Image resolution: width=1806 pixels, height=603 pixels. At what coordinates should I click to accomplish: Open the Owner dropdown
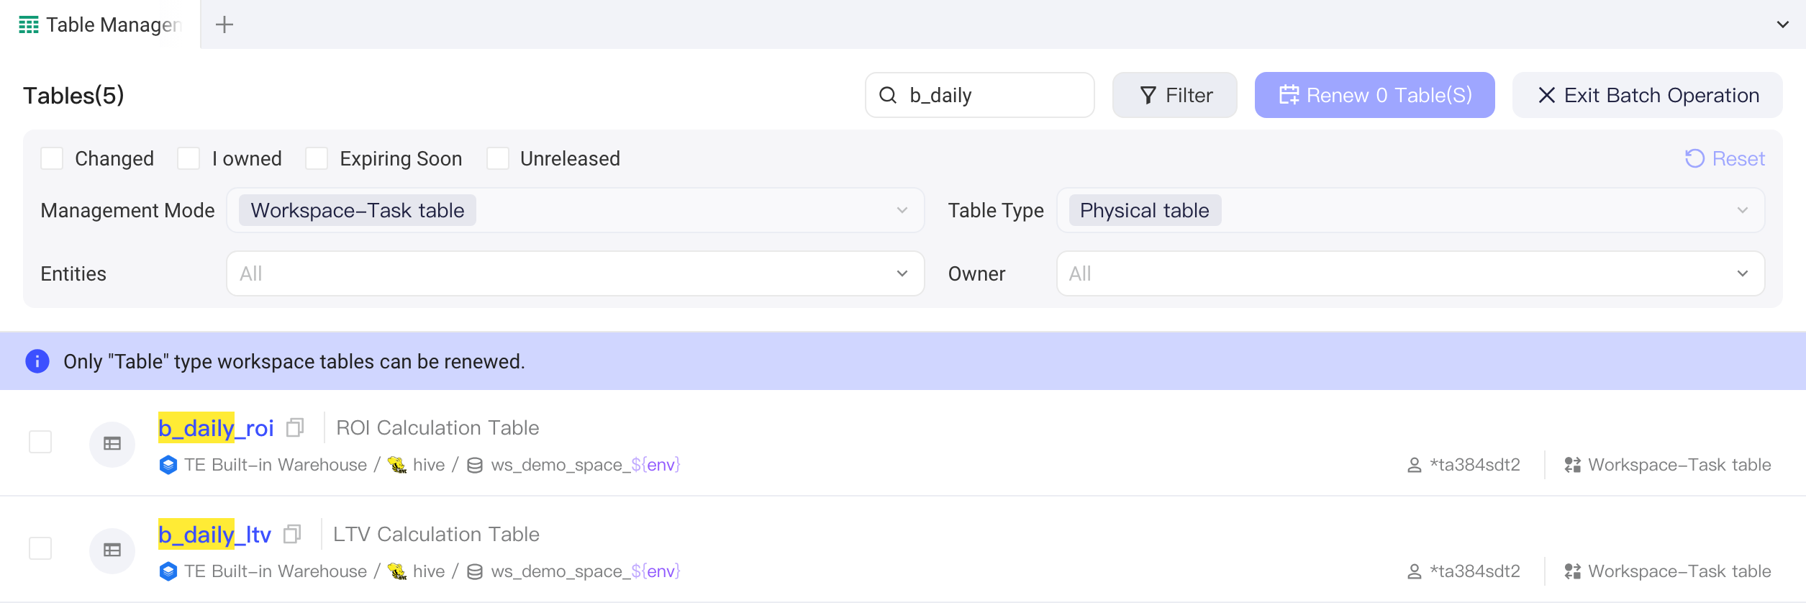coord(1410,273)
